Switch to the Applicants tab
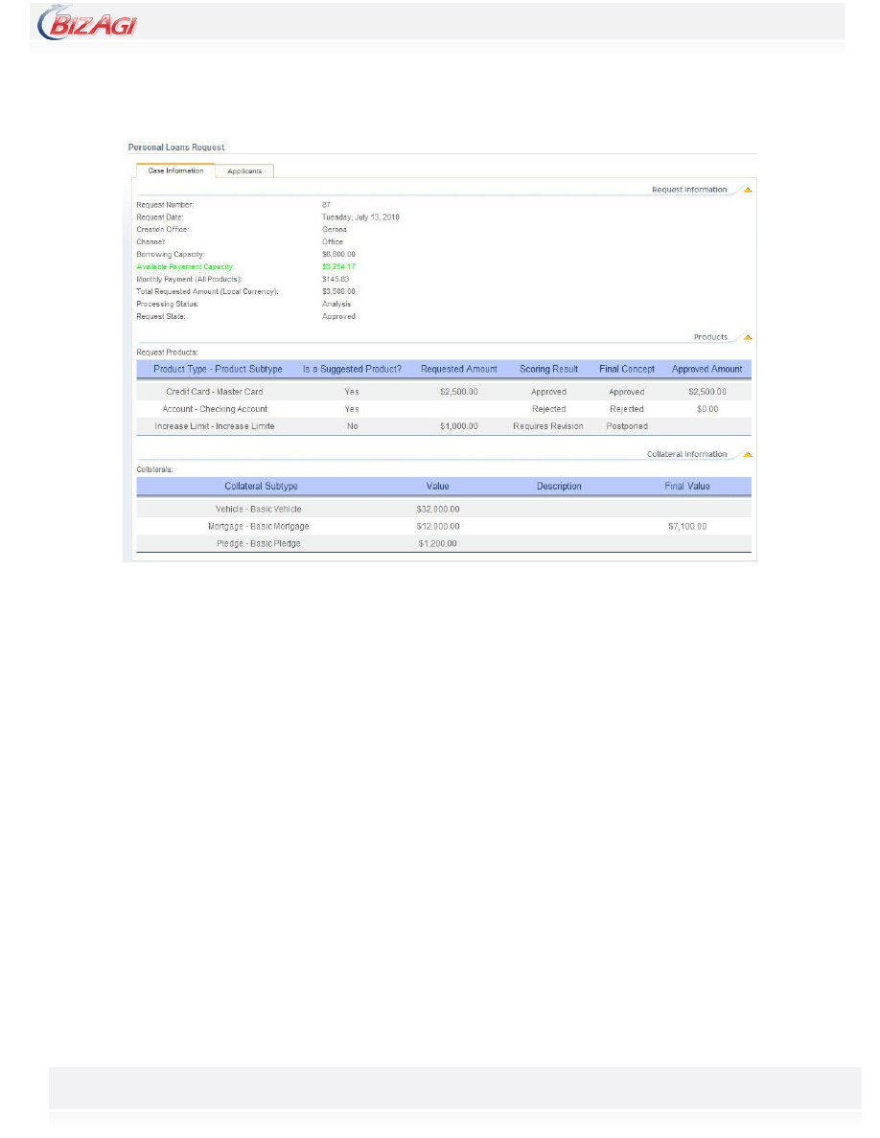Screen dimensions: 880x1138 pos(244,171)
